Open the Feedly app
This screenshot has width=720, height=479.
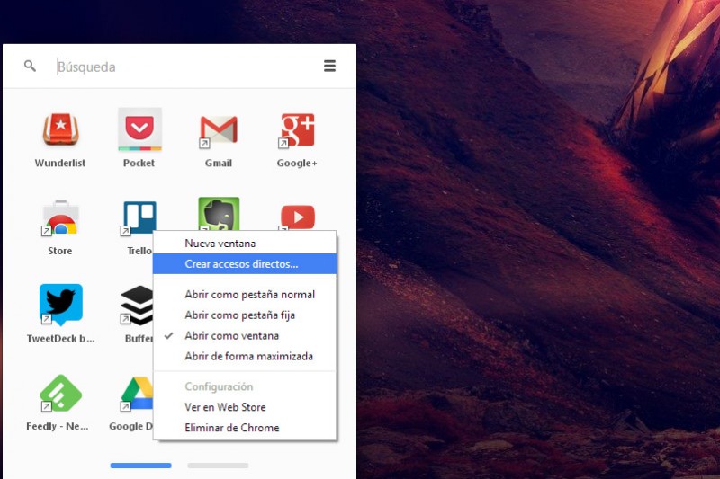60,394
